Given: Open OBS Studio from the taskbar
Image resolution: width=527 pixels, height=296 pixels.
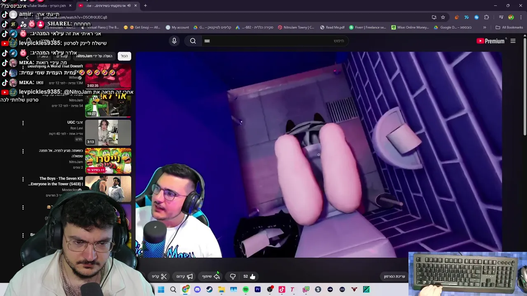Looking at the screenshot, I should tap(270, 289).
